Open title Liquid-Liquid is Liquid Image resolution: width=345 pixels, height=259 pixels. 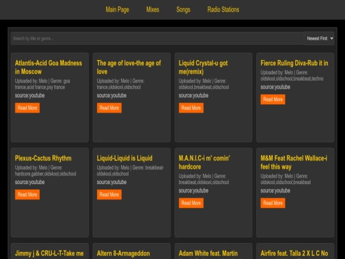(125, 159)
